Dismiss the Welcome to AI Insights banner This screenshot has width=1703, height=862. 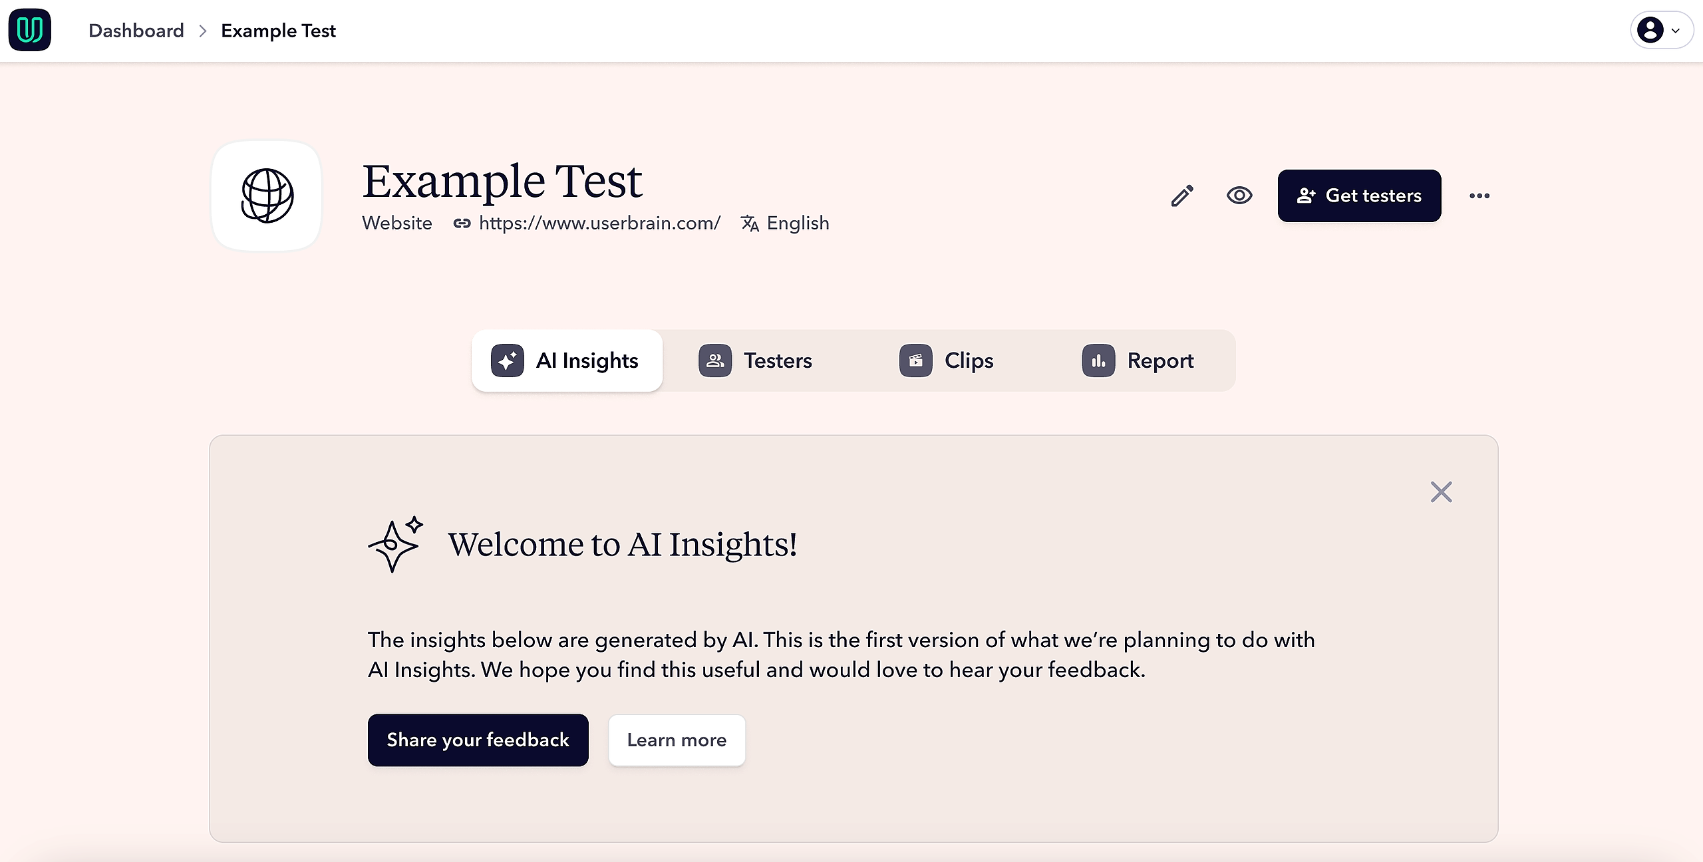point(1441,492)
